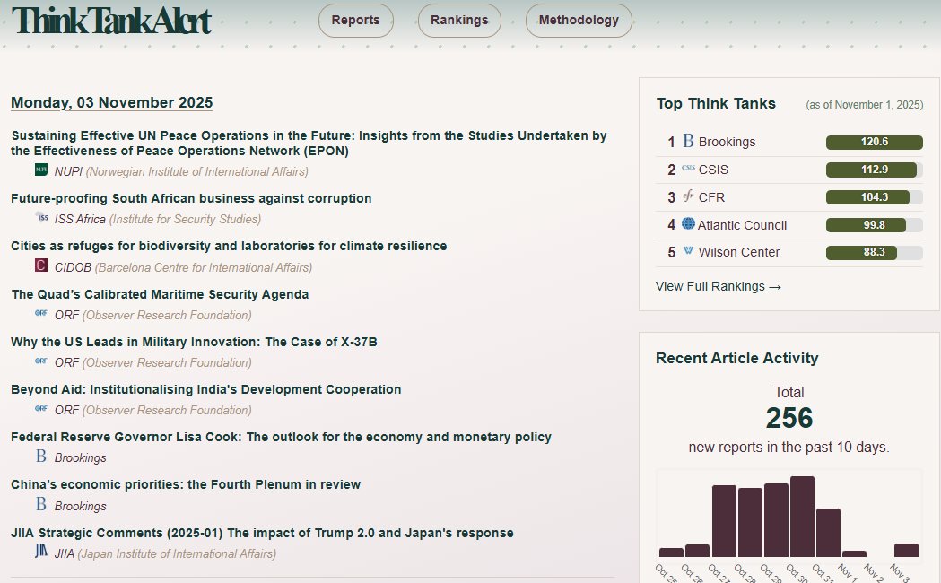Click CFR logo in Top Think Tanks

coord(688,196)
